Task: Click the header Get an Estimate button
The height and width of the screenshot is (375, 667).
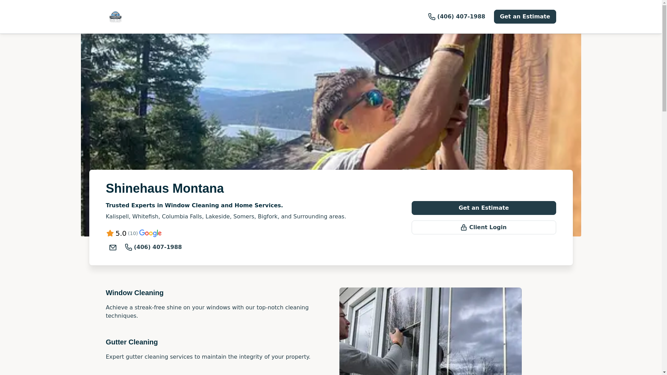Action: point(525,17)
